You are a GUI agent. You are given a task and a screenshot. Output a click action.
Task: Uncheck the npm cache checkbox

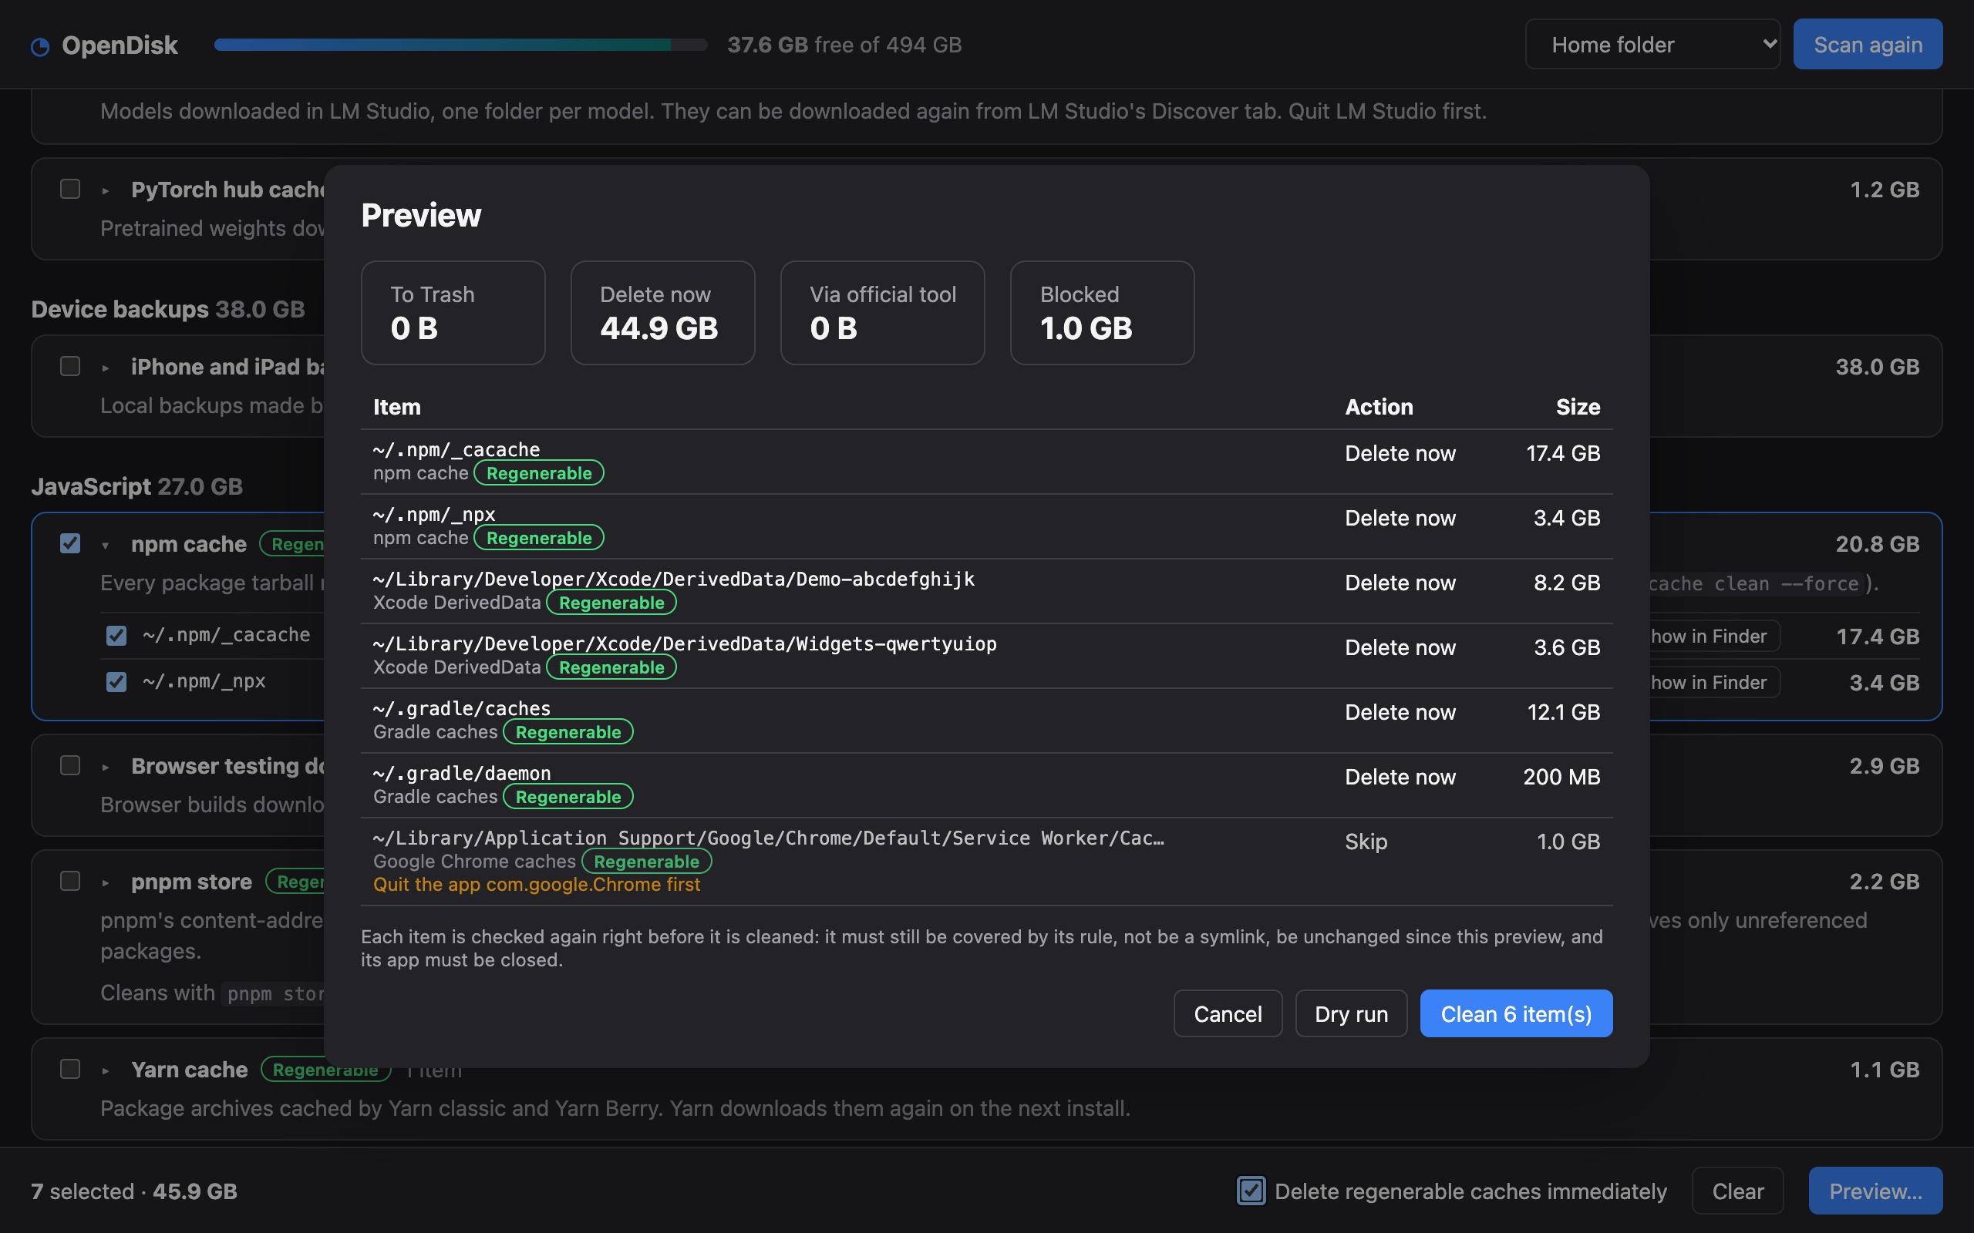[70, 543]
